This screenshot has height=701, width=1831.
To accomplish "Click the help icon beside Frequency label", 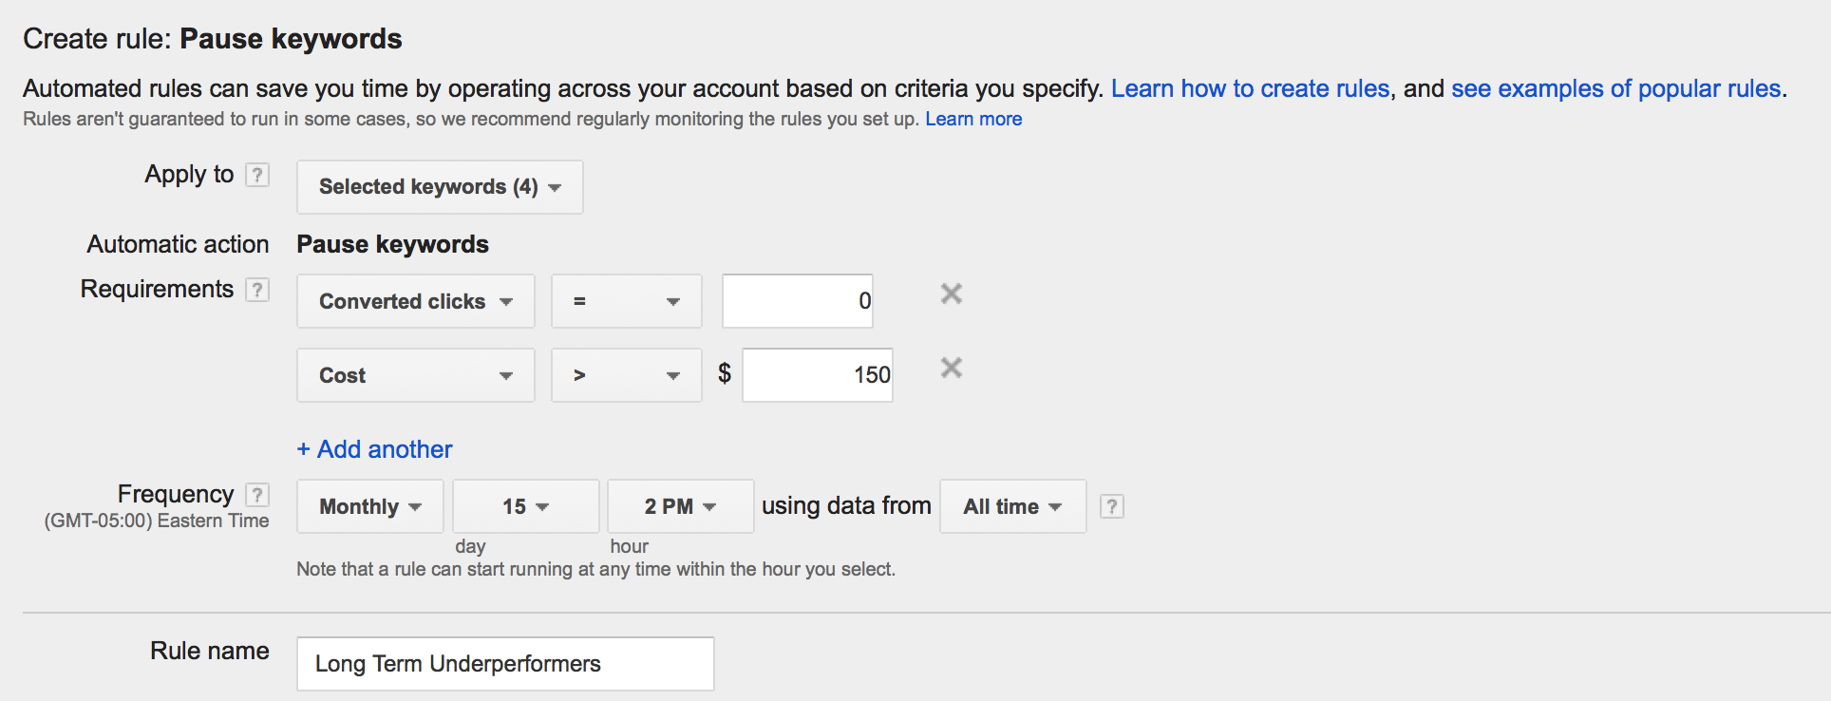I will click(x=257, y=495).
